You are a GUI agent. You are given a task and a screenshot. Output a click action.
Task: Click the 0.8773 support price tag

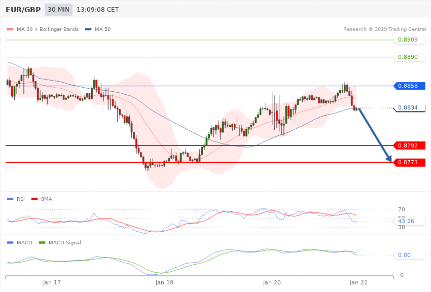point(410,163)
